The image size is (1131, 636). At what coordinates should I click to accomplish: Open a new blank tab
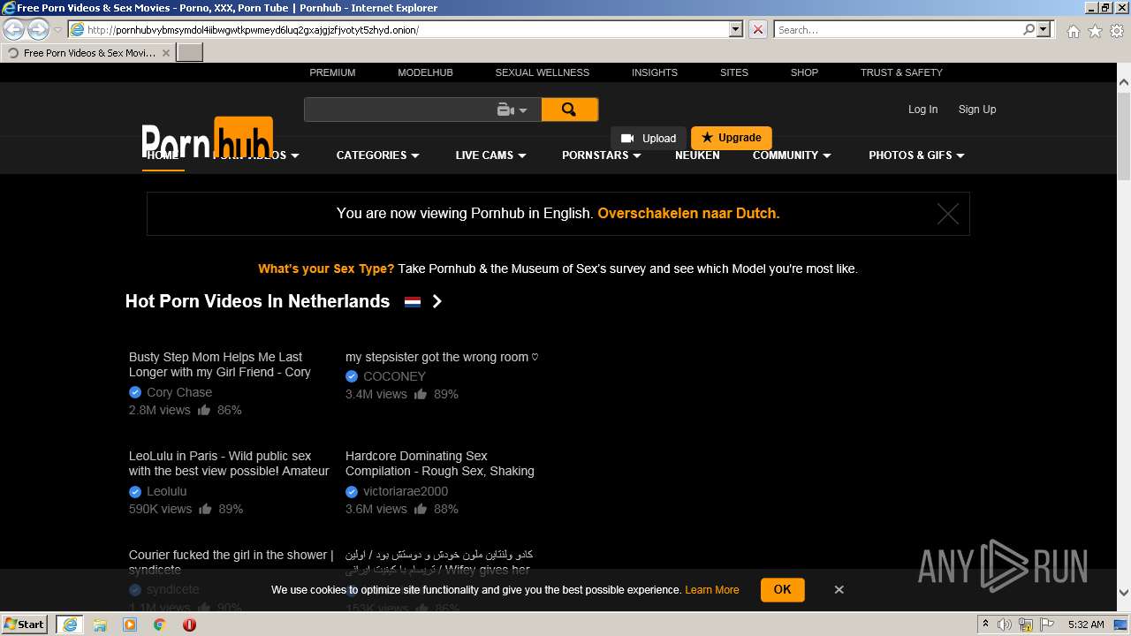click(190, 52)
